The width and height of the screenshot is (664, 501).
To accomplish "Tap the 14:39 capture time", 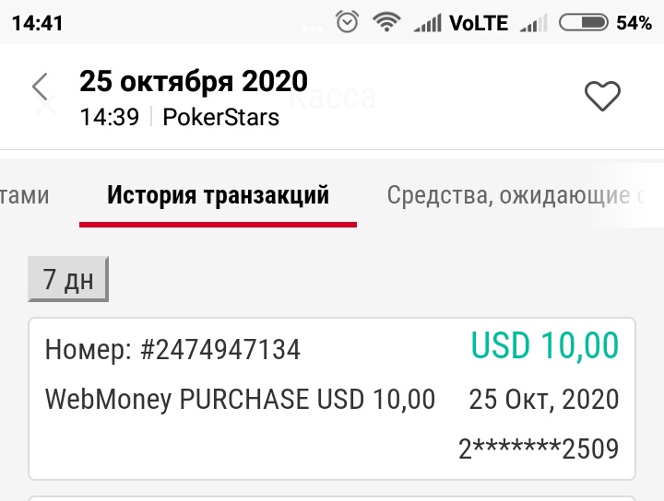I will (109, 118).
